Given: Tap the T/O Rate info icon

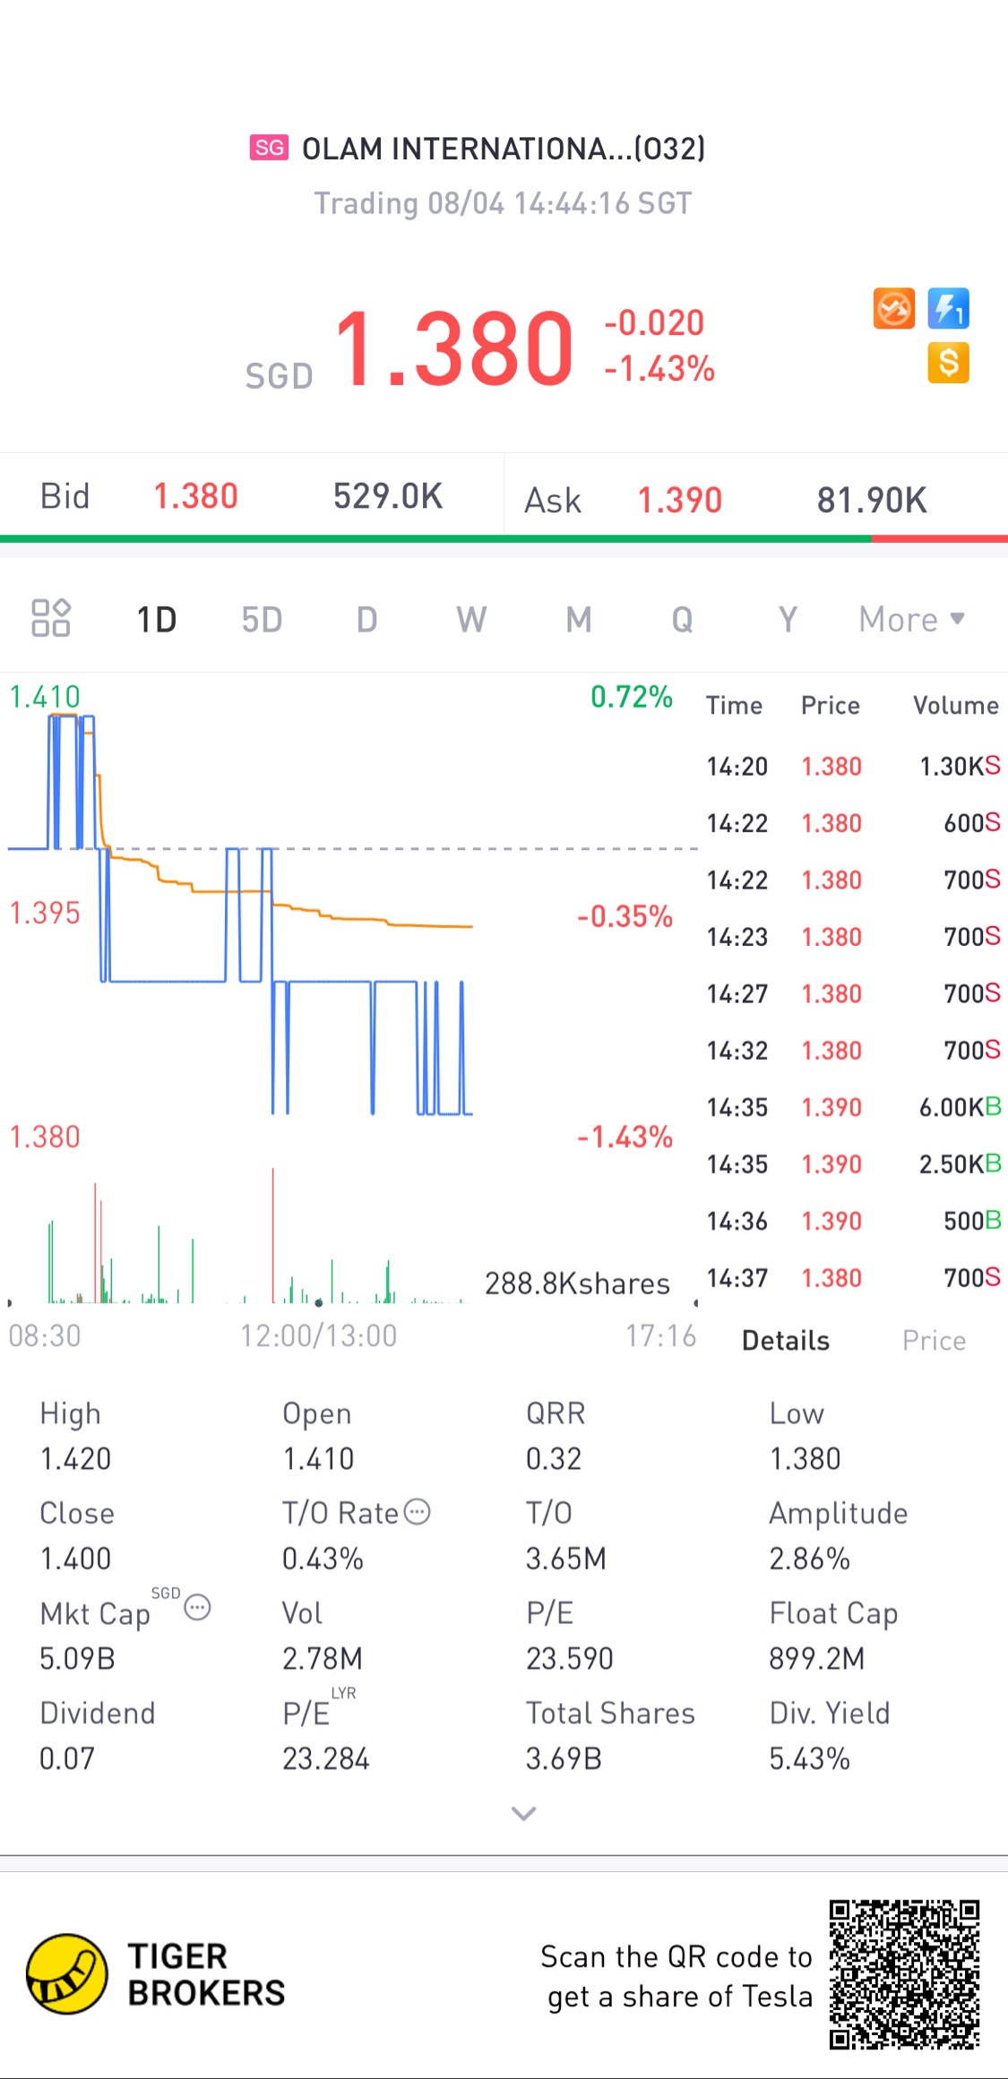Looking at the screenshot, I should coord(418,1512).
